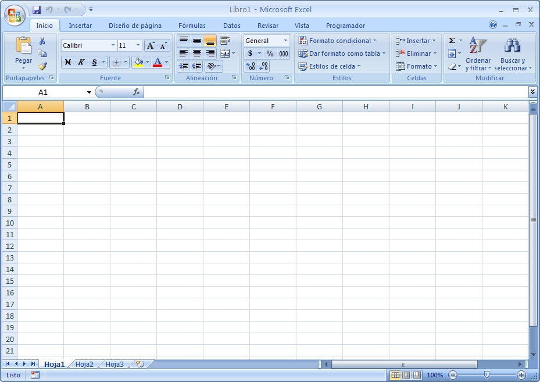Image resolution: width=540 pixels, height=382 pixels.
Task: Increase decimal places
Action: 251,66
